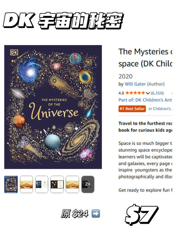Image resolution: width=180 pixels, height=240 pixels.
Task: Open the Will Gater author link
Action: [x=135, y=84]
